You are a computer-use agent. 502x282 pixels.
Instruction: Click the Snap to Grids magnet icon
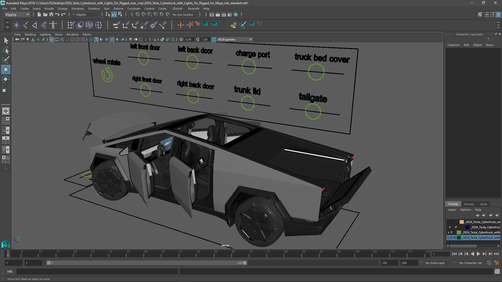138,15
